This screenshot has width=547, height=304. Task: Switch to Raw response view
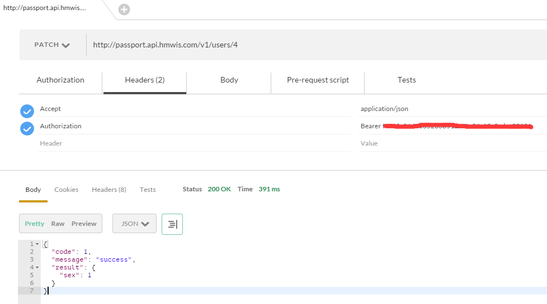pyautogui.click(x=58, y=224)
